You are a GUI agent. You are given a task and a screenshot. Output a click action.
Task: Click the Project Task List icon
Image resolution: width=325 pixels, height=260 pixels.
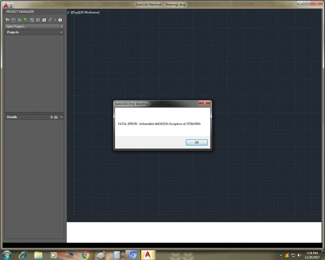click(32, 20)
